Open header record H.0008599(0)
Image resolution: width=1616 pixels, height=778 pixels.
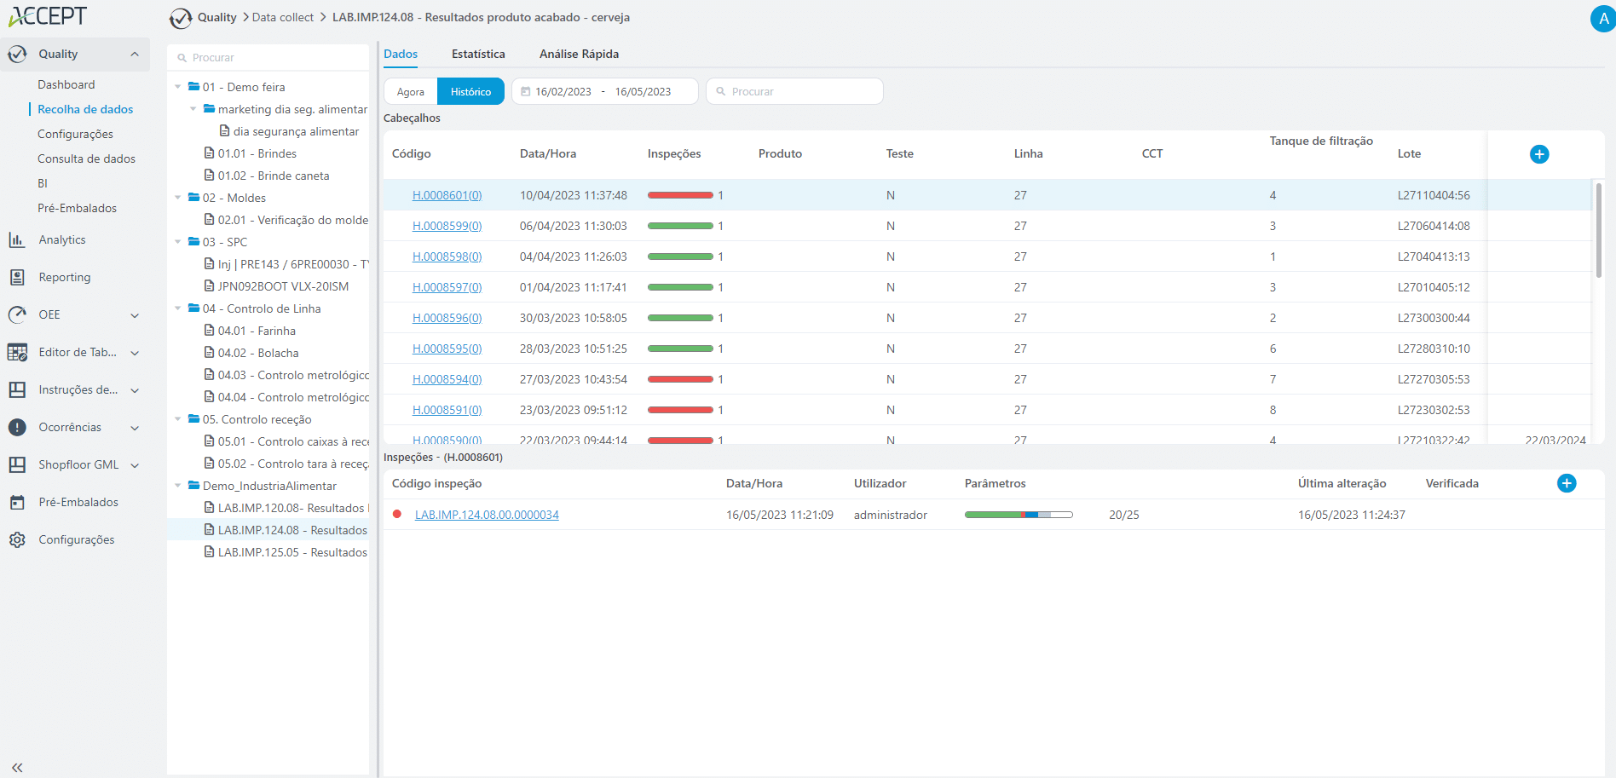pyautogui.click(x=447, y=227)
